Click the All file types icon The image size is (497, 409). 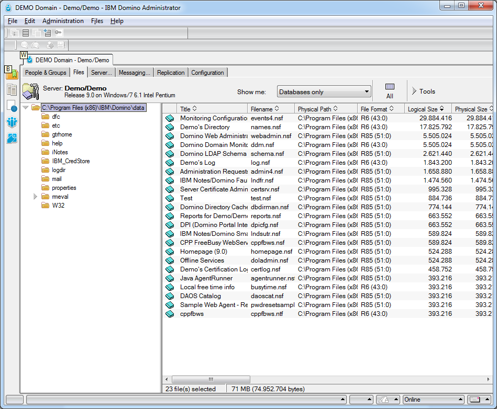click(390, 91)
